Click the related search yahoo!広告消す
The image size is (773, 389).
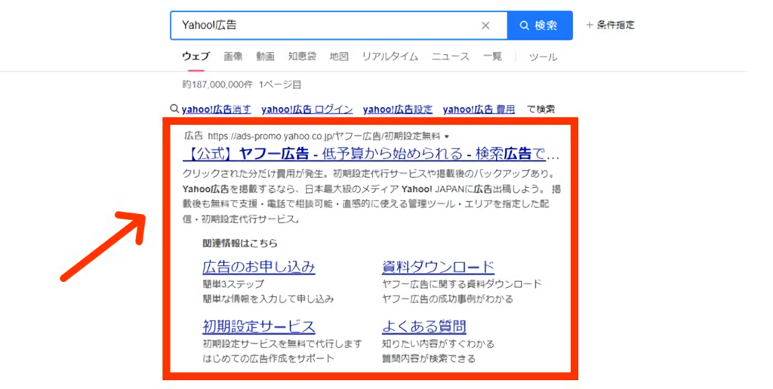click(x=217, y=109)
